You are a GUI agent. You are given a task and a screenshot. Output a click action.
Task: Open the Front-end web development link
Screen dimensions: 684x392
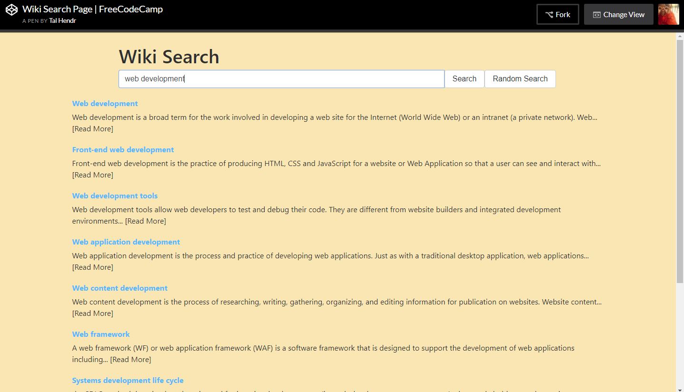pos(123,150)
